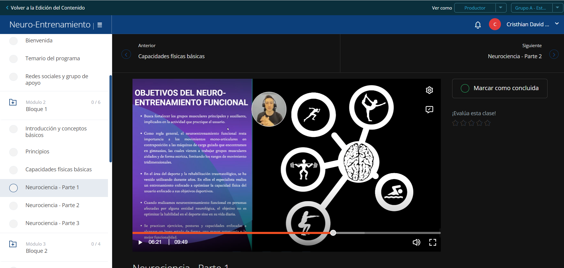Toggle the sidebar hamburger menu
Viewport: 564px width, 268px height.
100,25
